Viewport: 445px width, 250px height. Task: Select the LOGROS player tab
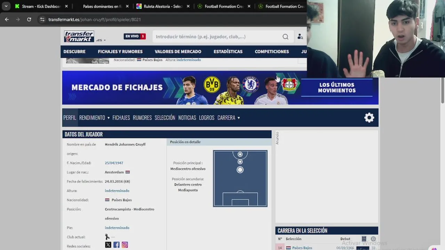click(207, 118)
